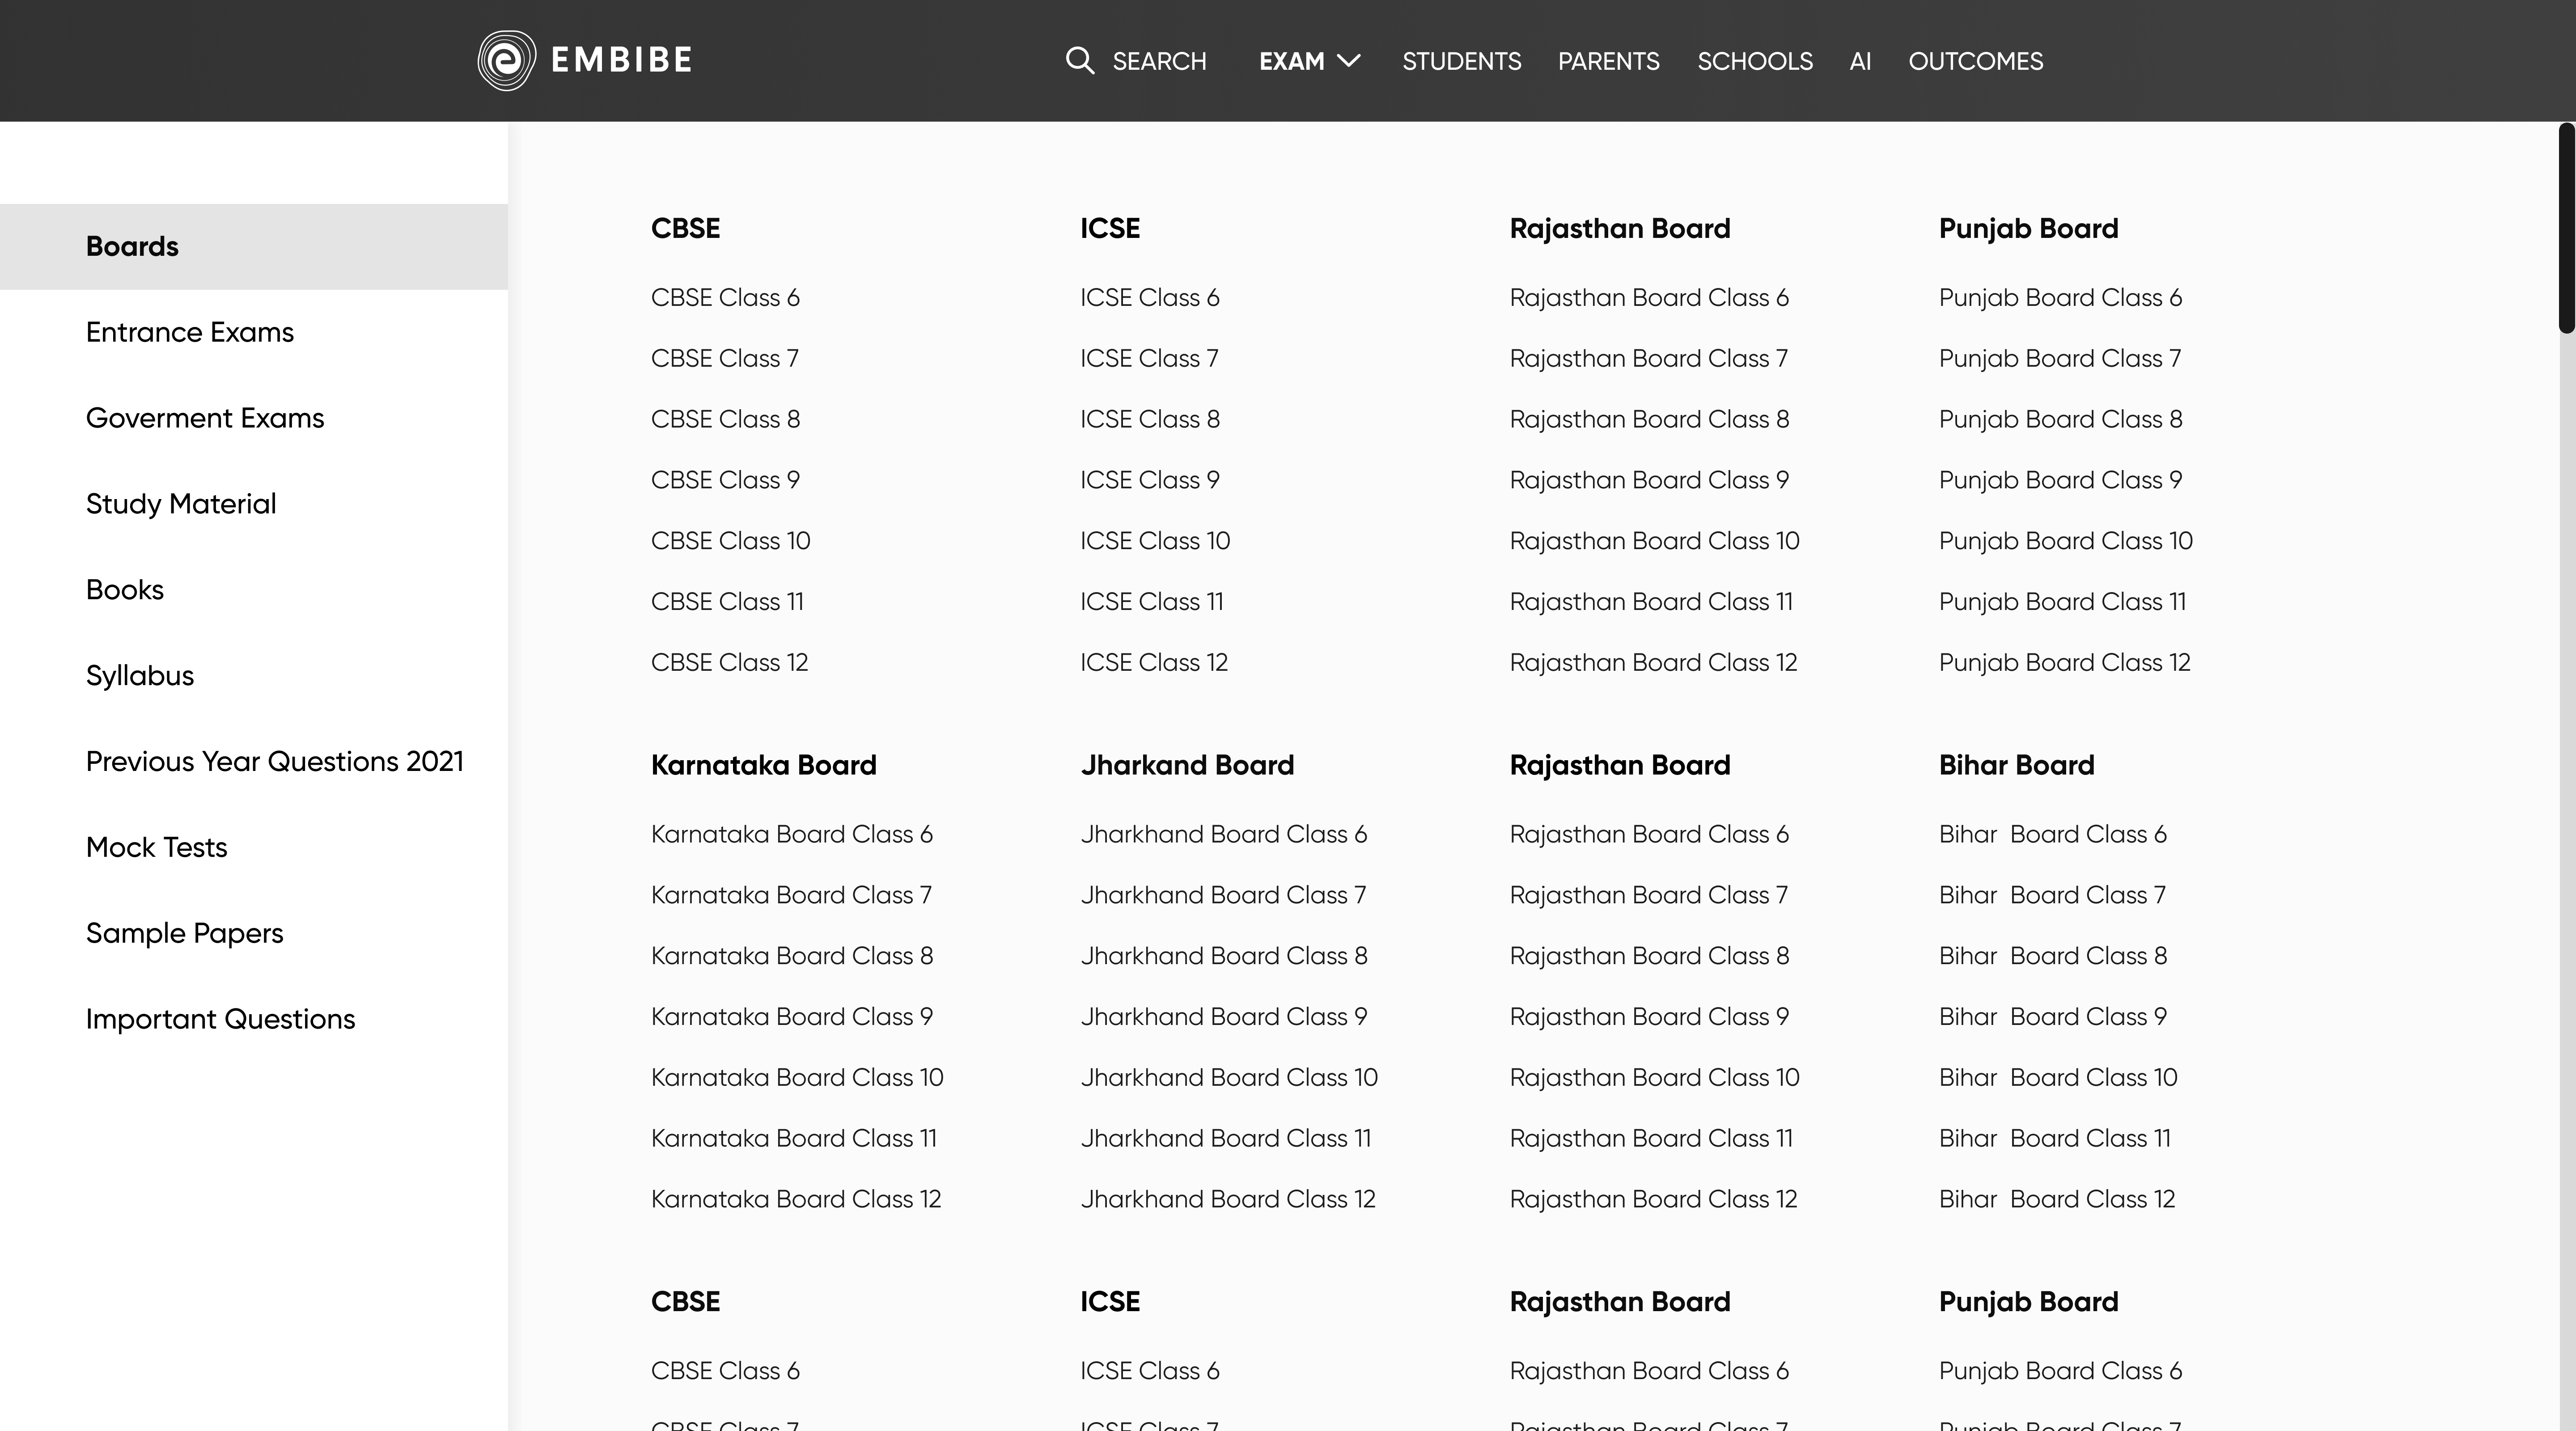Viewport: 2576px width, 1431px height.
Task: Select the Syllabus sidebar category
Action: click(254, 676)
